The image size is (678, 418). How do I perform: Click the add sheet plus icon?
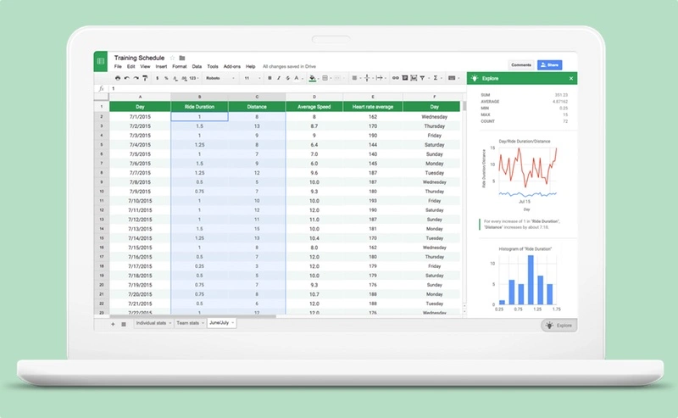click(x=112, y=324)
